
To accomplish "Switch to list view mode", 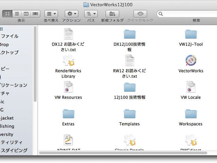I will (17, 14).
